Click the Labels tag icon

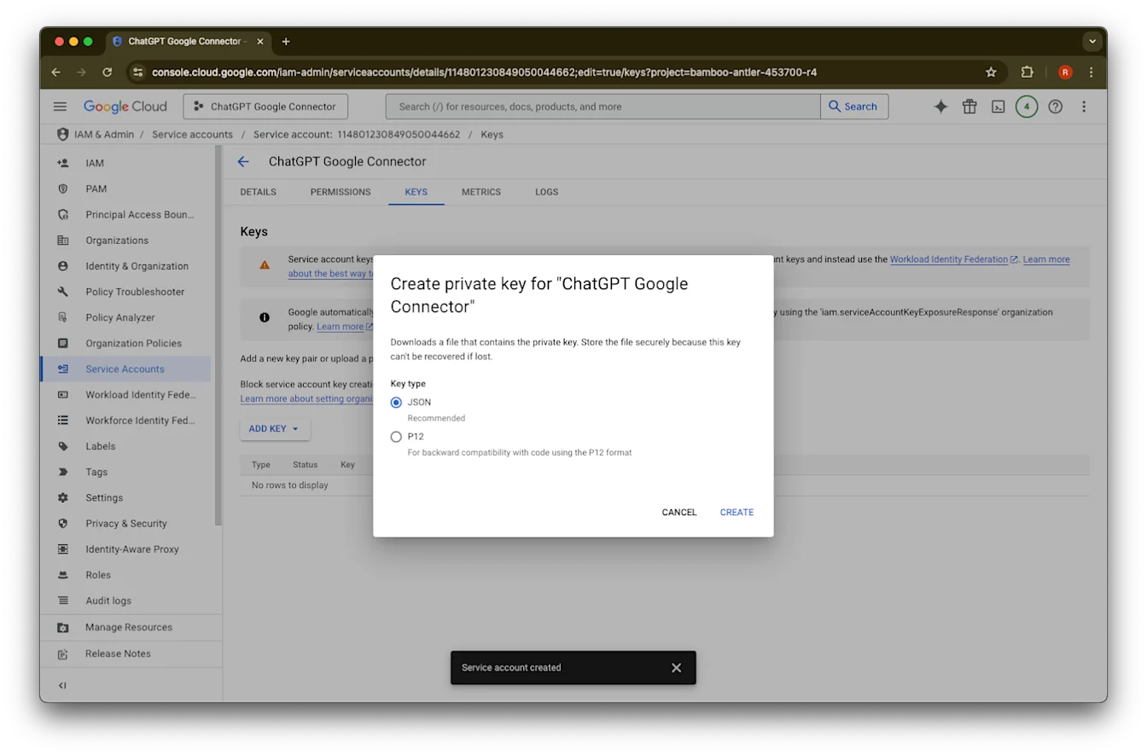(x=62, y=446)
